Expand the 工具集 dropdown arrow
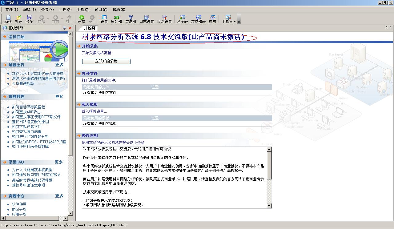 (x=235, y=22)
